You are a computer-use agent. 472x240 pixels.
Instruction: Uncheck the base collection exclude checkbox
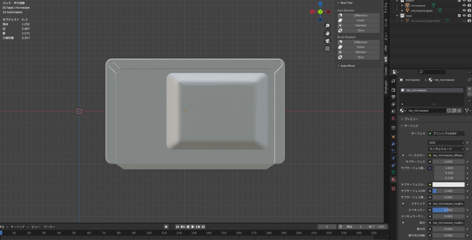click(x=459, y=16)
